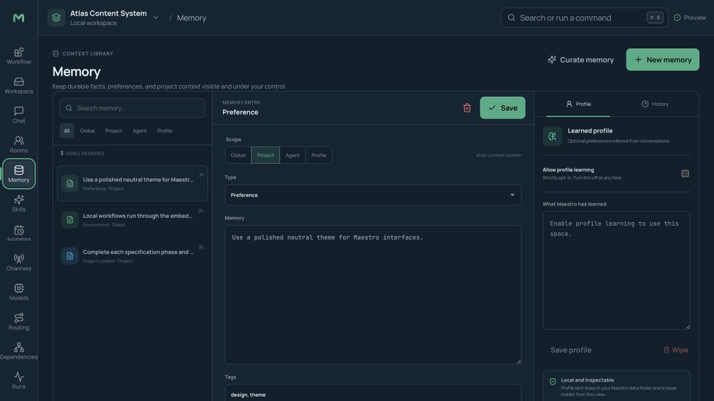Switch to the Profile tab
This screenshot has width=714, height=401.
click(578, 104)
